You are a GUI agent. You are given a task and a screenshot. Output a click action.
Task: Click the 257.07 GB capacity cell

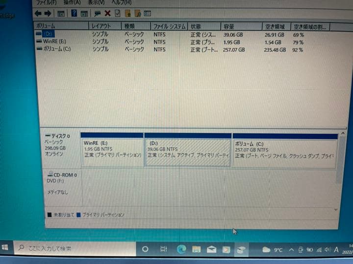[x=234, y=50]
